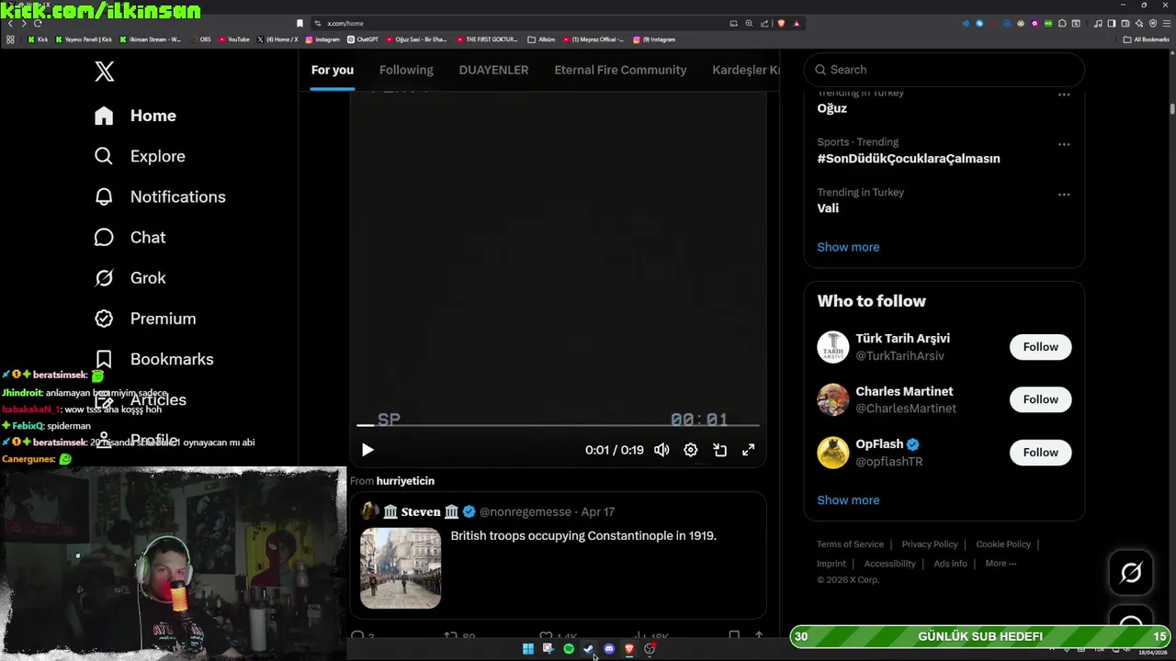Switch to the DUAYENLER tab

point(493,70)
